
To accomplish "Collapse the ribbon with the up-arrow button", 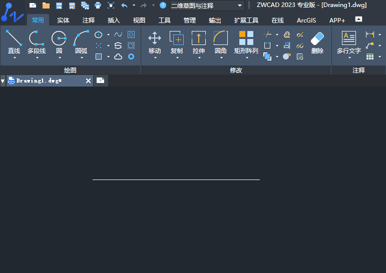I will coord(358,19).
